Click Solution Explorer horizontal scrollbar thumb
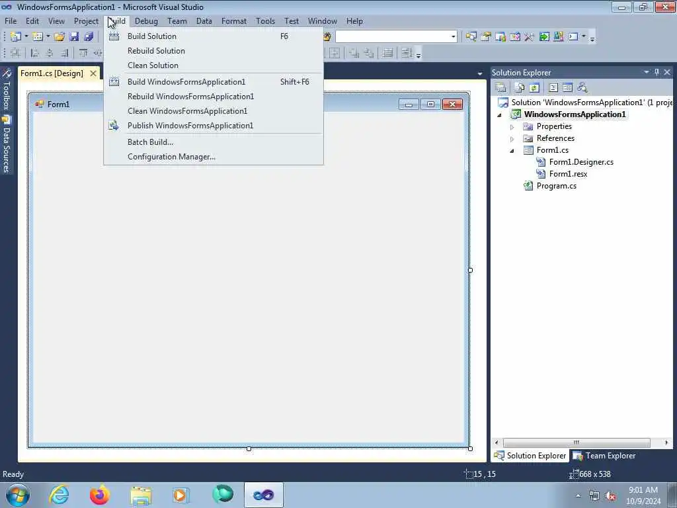677x508 pixels. (577, 443)
